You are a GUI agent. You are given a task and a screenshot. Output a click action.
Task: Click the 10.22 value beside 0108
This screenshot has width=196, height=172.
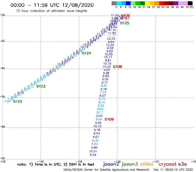107,67
